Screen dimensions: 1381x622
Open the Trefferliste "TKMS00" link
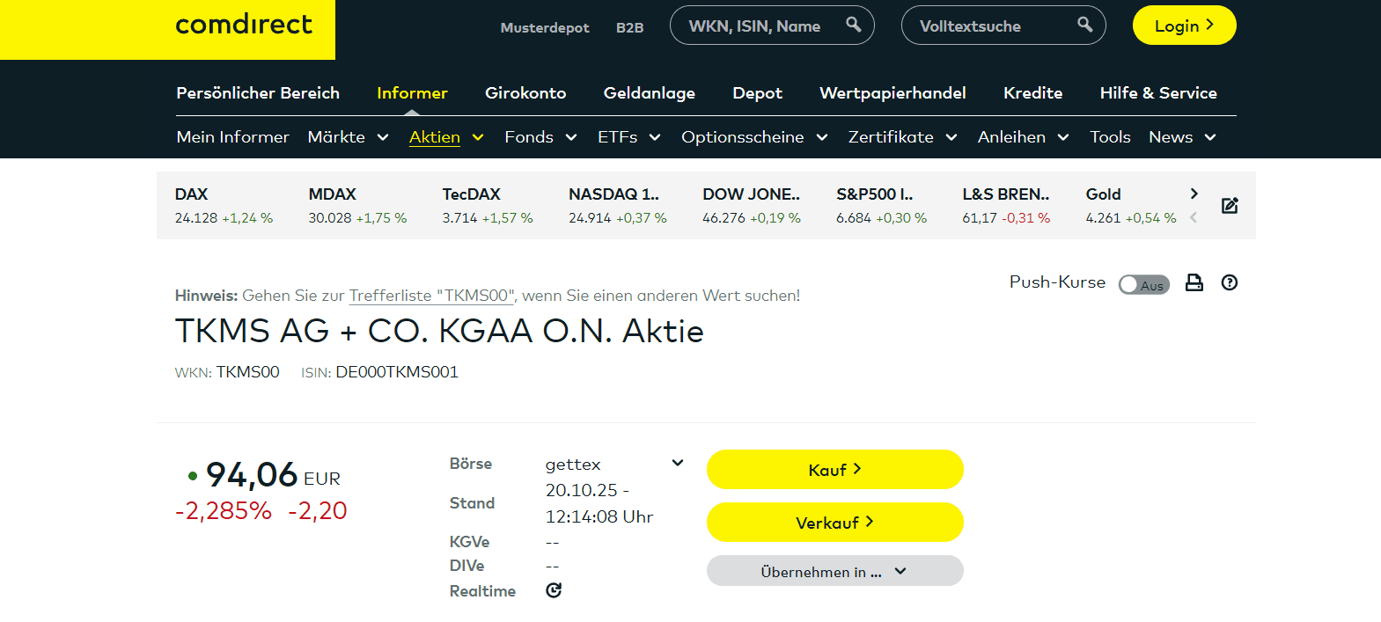[x=432, y=296]
